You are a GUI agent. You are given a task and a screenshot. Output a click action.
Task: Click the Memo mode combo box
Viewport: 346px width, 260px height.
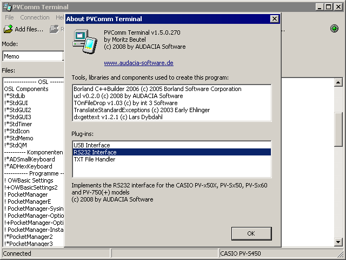33,56
